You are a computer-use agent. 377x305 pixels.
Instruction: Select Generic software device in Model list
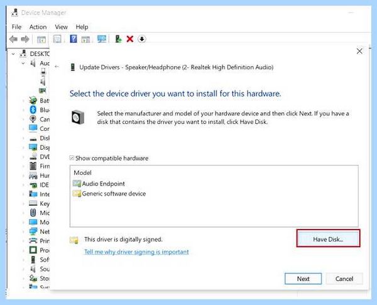(109, 194)
